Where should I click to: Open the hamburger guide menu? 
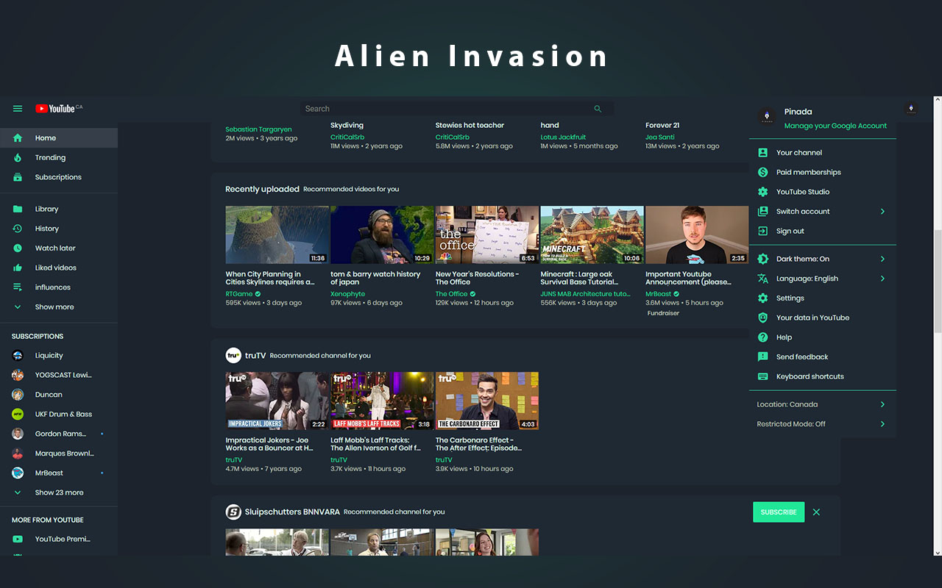pos(18,109)
